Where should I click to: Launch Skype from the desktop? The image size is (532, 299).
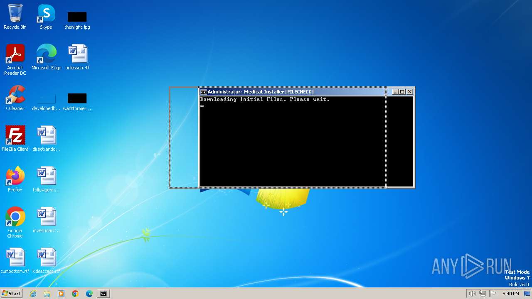46,17
